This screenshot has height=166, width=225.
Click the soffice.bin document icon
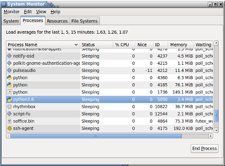pyautogui.click(x=9, y=121)
